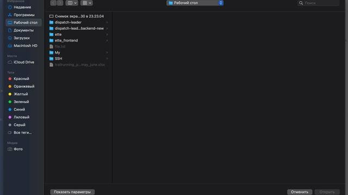Viewport: 348px width, 195px height.
Task: Click the Загрузки download icon
Action: tap(10, 38)
